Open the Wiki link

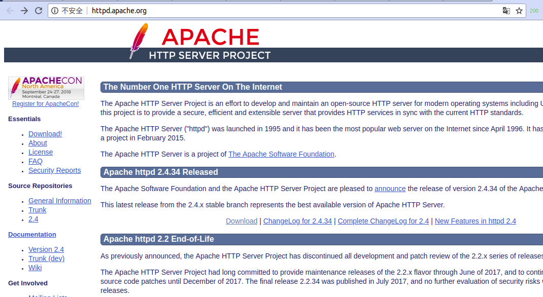[35, 268]
